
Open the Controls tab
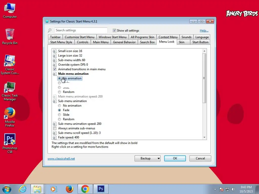[x=83, y=42]
